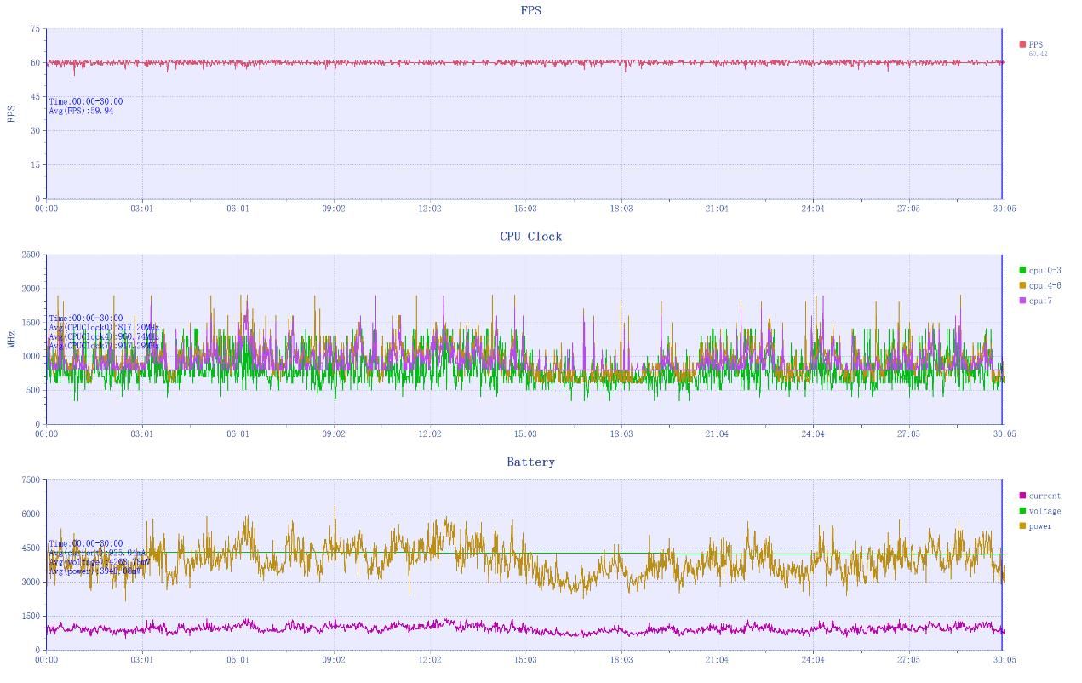Screen dimensions: 1082x683
Task: Select the FPS legend label
Action: (1035, 44)
